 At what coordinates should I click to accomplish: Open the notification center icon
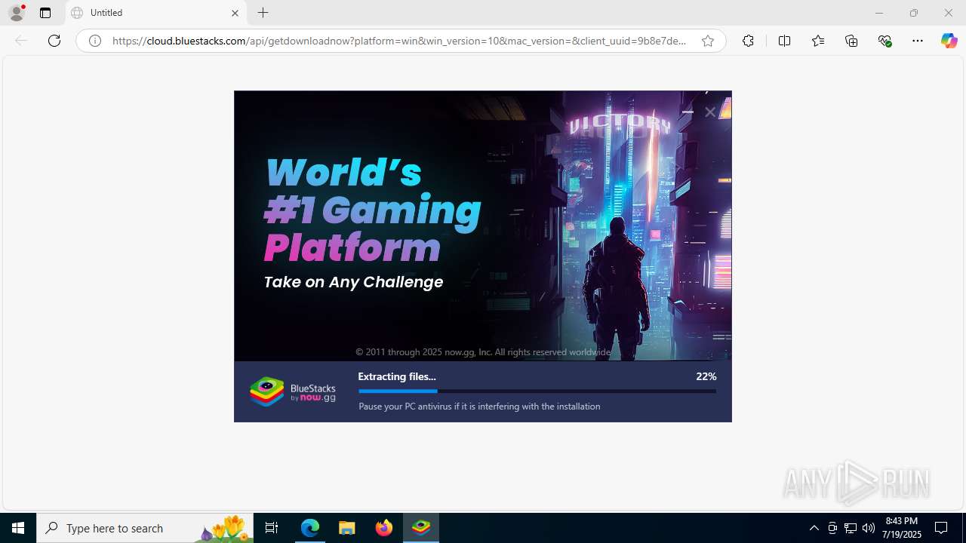[x=942, y=528]
